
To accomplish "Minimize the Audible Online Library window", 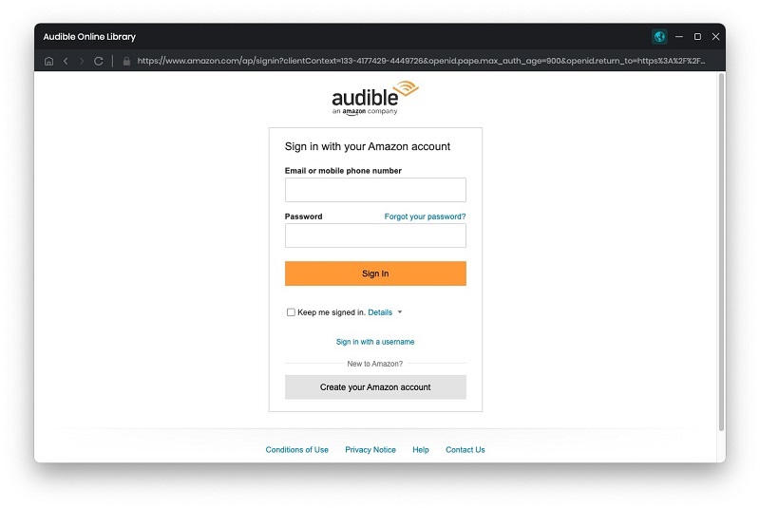I will pyautogui.click(x=679, y=36).
